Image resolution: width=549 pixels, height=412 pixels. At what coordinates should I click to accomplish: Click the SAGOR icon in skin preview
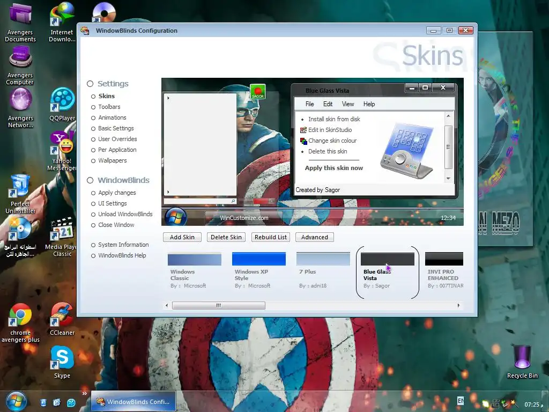(x=258, y=91)
